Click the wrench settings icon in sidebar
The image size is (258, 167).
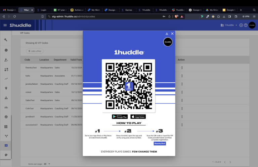(6, 40)
